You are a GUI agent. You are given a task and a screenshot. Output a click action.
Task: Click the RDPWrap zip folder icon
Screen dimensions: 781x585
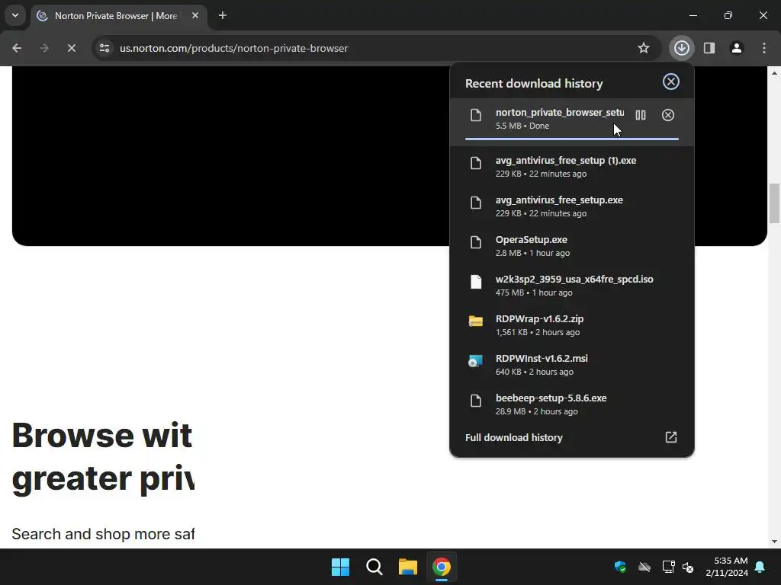(x=476, y=321)
